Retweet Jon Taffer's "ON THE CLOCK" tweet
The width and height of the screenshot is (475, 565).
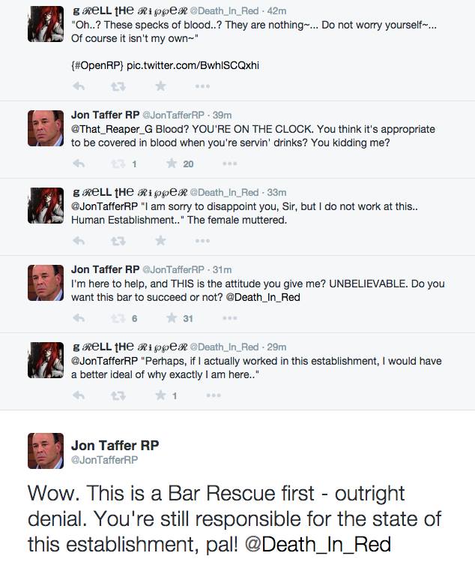[x=118, y=164]
